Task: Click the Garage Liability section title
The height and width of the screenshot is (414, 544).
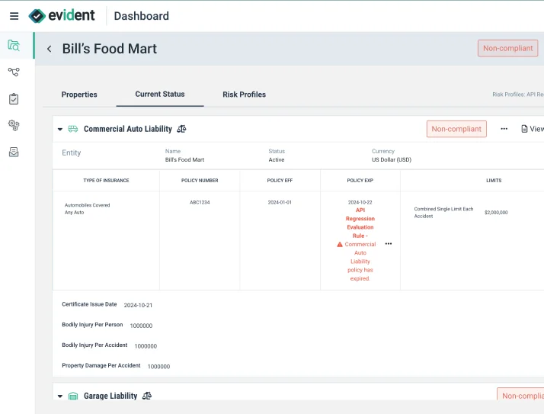Action: [x=110, y=396]
